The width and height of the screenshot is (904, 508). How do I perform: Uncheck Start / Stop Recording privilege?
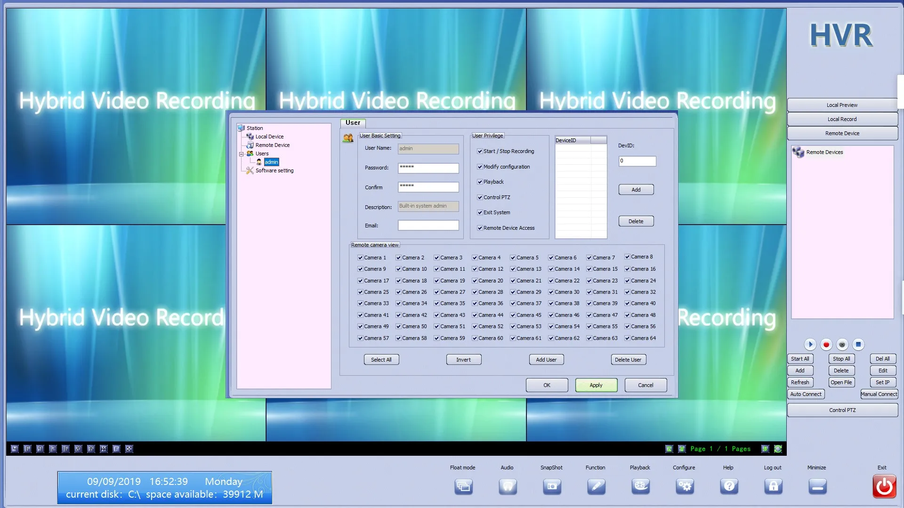(x=480, y=152)
